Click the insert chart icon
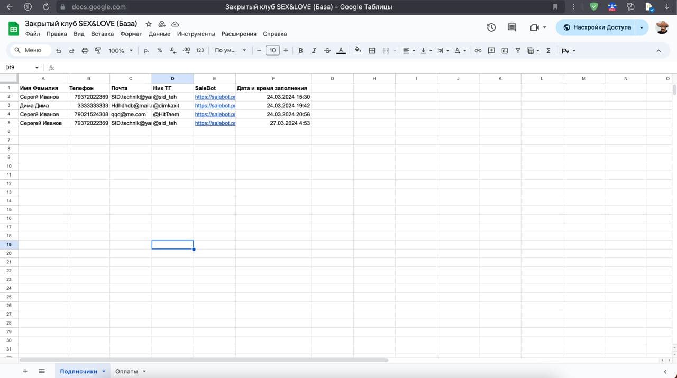Image resolution: width=677 pixels, height=378 pixels. (x=505, y=51)
